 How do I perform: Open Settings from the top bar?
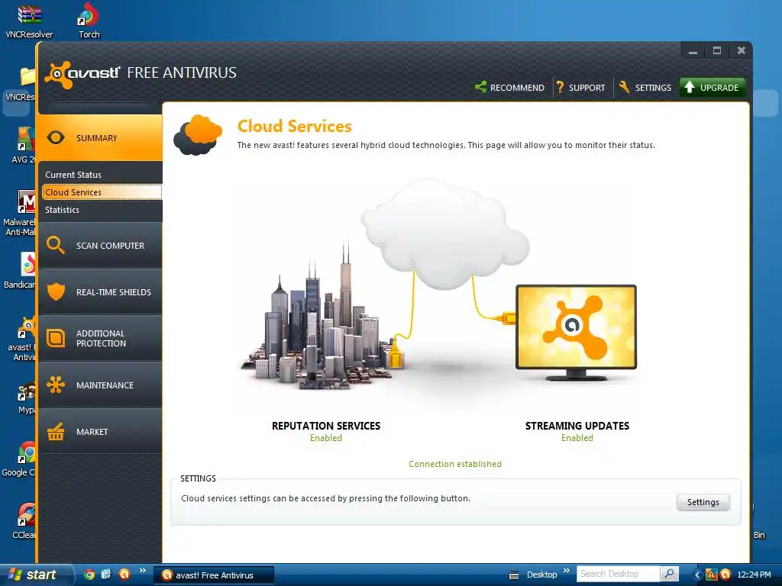pos(653,88)
